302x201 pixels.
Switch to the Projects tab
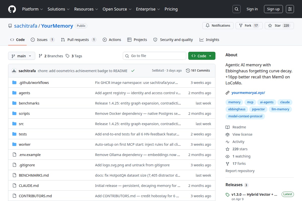tap(137, 40)
